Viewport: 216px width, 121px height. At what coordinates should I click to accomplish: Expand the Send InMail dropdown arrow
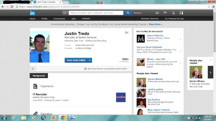(x=90, y=60)
